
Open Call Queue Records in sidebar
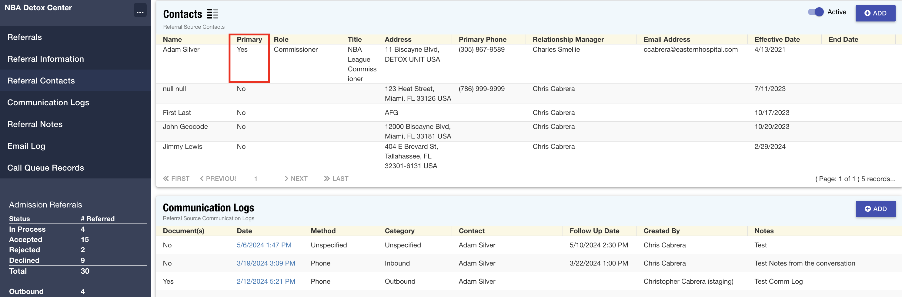[x=45, y=168]
